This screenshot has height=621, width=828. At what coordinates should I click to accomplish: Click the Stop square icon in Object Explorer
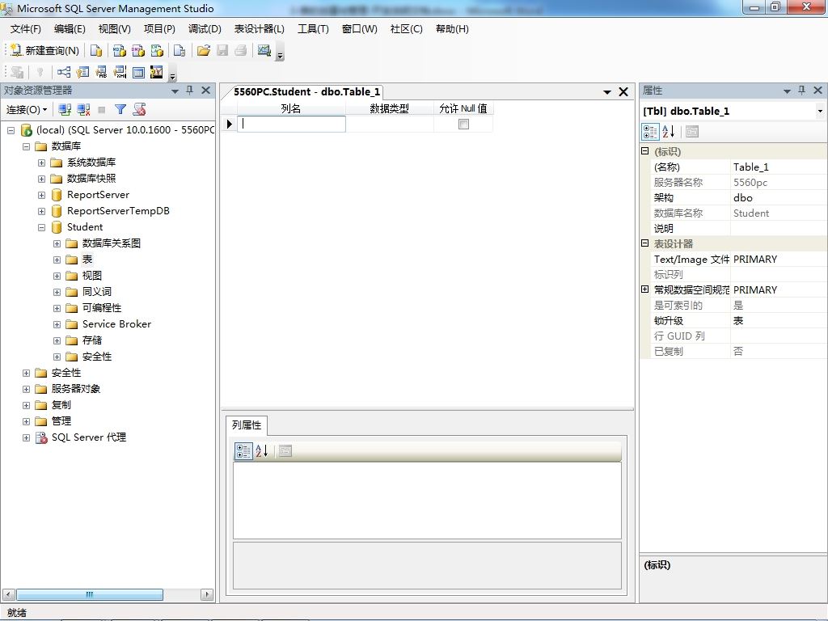[x=102, y=110]
